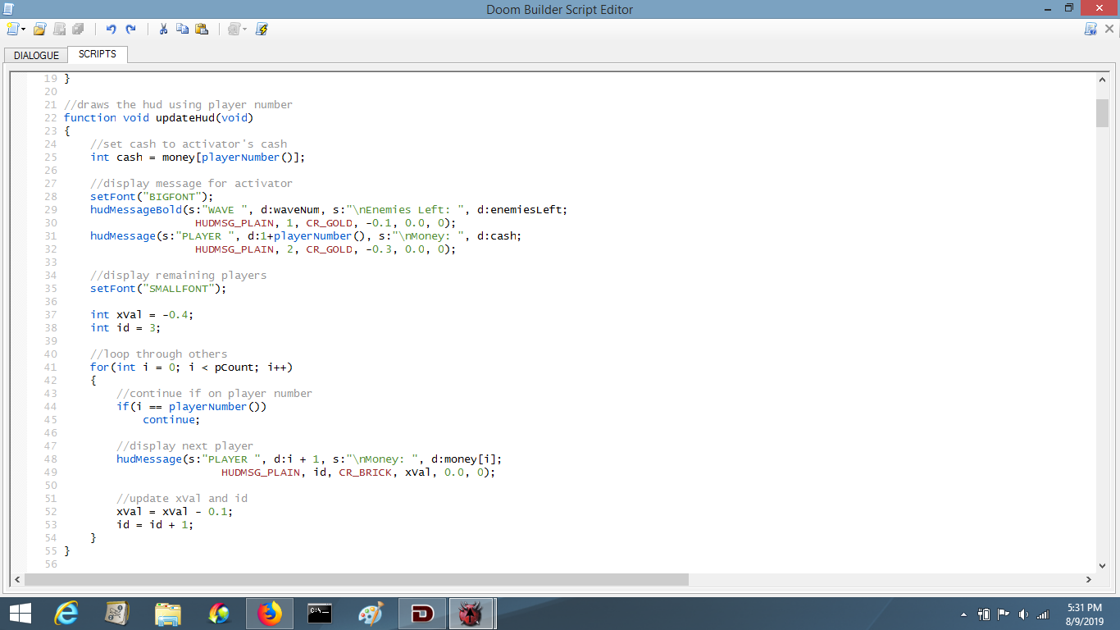Click the line 'xVal = xVal - 0.1;'

(175, 511)
